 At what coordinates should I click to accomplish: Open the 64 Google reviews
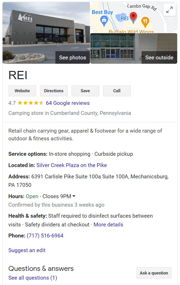(68, 103)
